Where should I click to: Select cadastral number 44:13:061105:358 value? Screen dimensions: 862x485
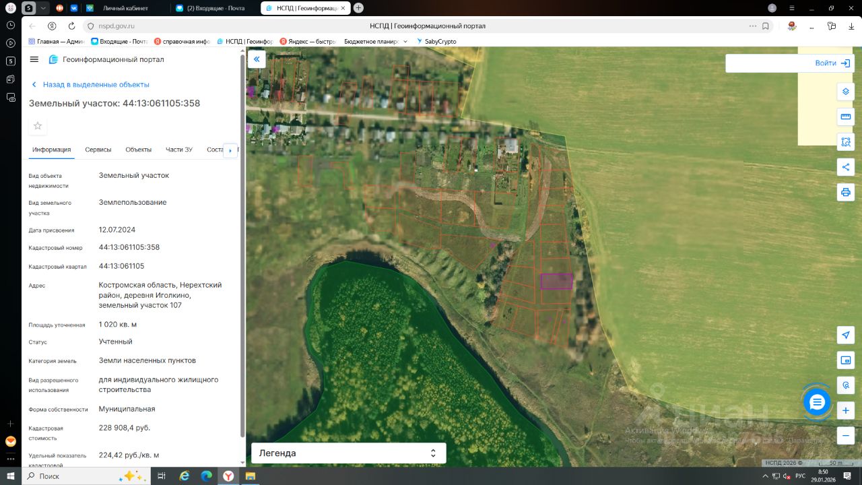[x=129, y=247]
